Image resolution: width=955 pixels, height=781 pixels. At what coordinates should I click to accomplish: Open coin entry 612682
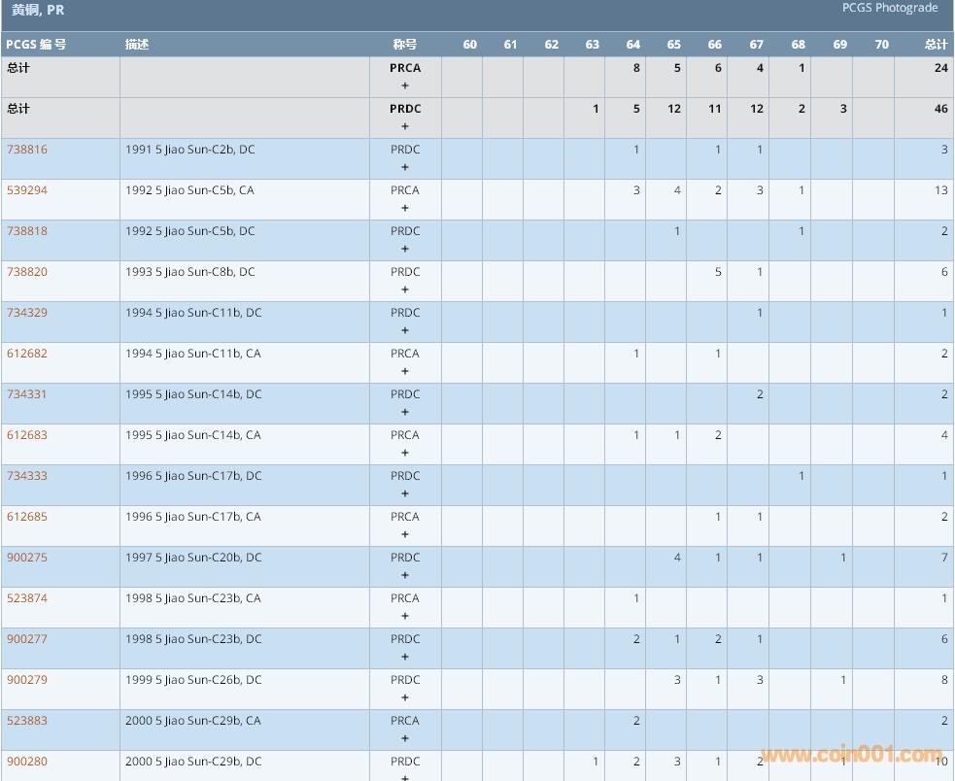click(27, 354)
